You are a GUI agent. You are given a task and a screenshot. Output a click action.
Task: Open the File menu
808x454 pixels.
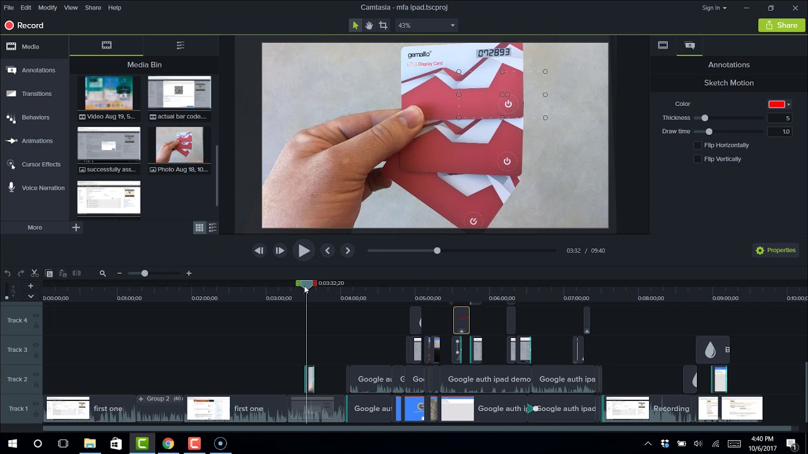(x=9, y=8)
